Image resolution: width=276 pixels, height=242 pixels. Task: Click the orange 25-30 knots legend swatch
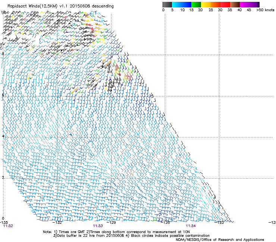point(216,4)
